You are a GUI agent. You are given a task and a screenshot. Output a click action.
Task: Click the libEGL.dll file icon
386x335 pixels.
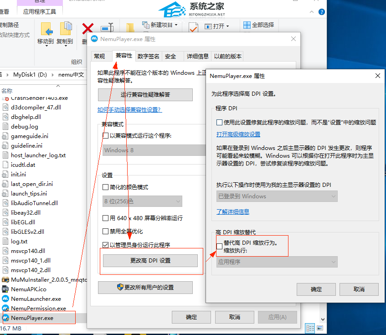click(5, 222)
